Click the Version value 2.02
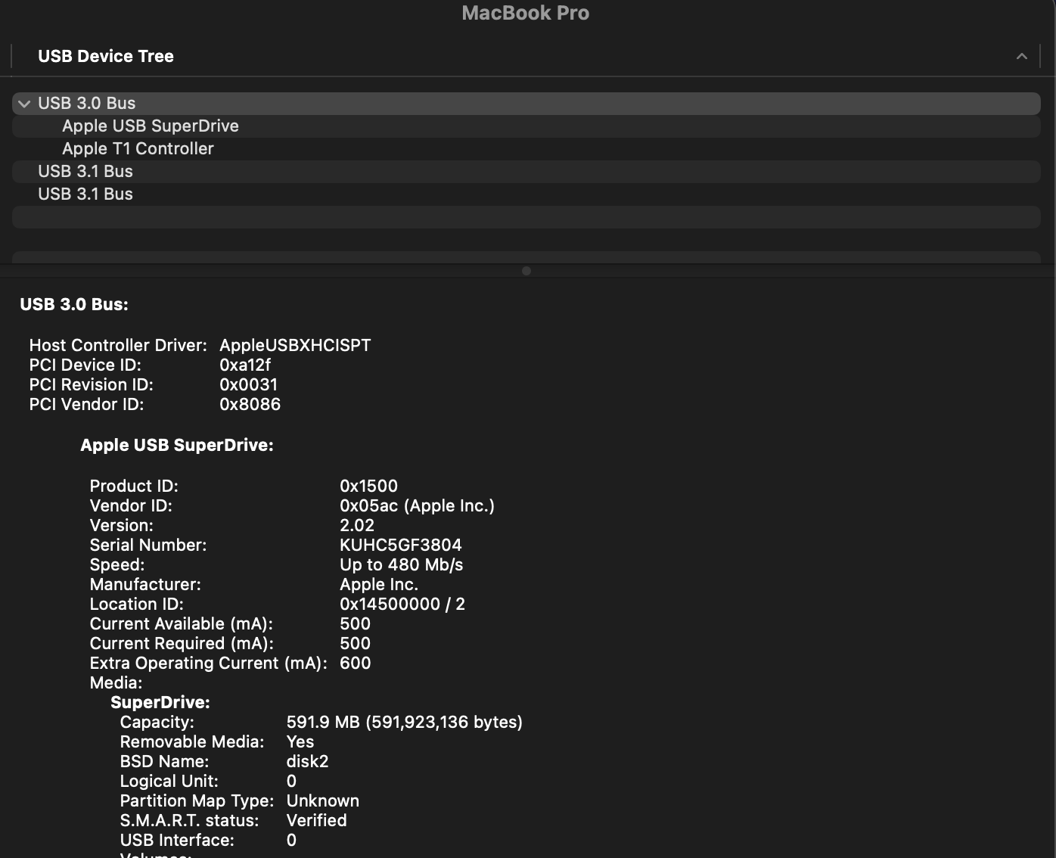The image size is (1056, 858). 357,525
